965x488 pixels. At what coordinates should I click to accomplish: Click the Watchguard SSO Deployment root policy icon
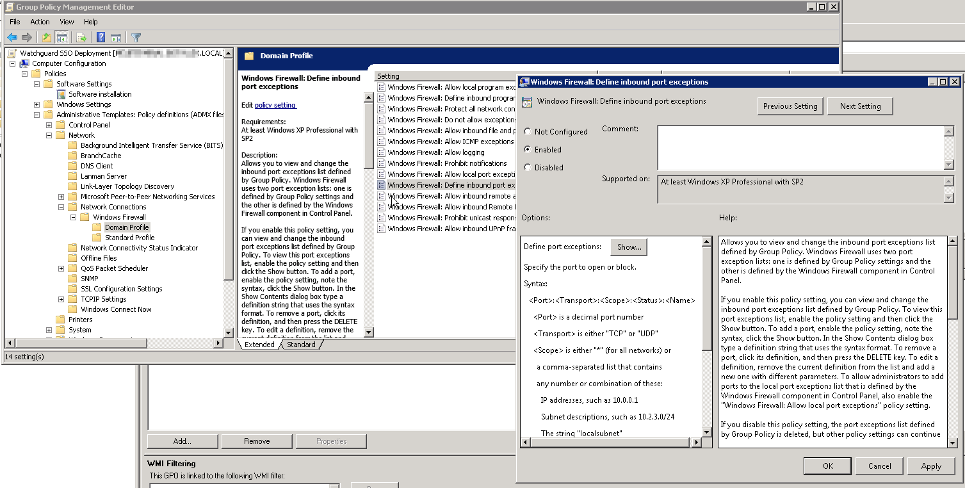point(12,53)
